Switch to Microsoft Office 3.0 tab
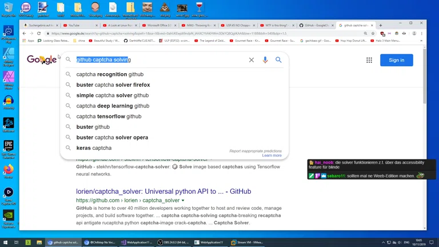 click(x=159, y=25)
